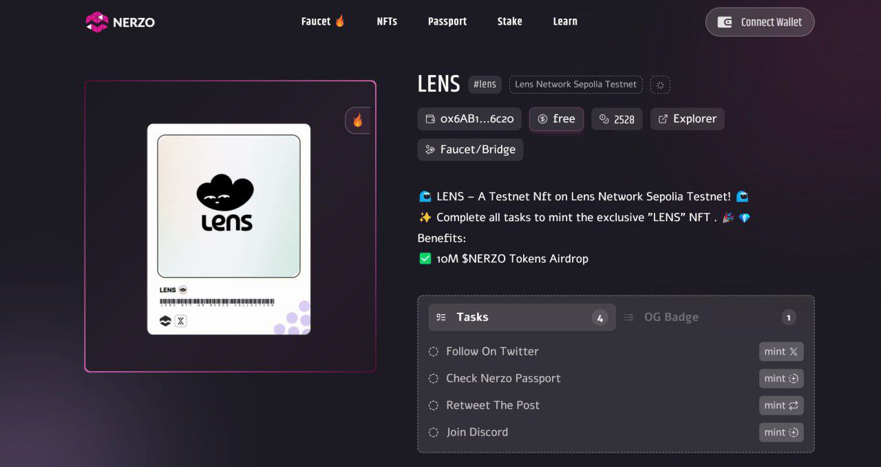Click the Nerzo logo icon
Screen dimensions: 881x467
click(x=97, y=22)
